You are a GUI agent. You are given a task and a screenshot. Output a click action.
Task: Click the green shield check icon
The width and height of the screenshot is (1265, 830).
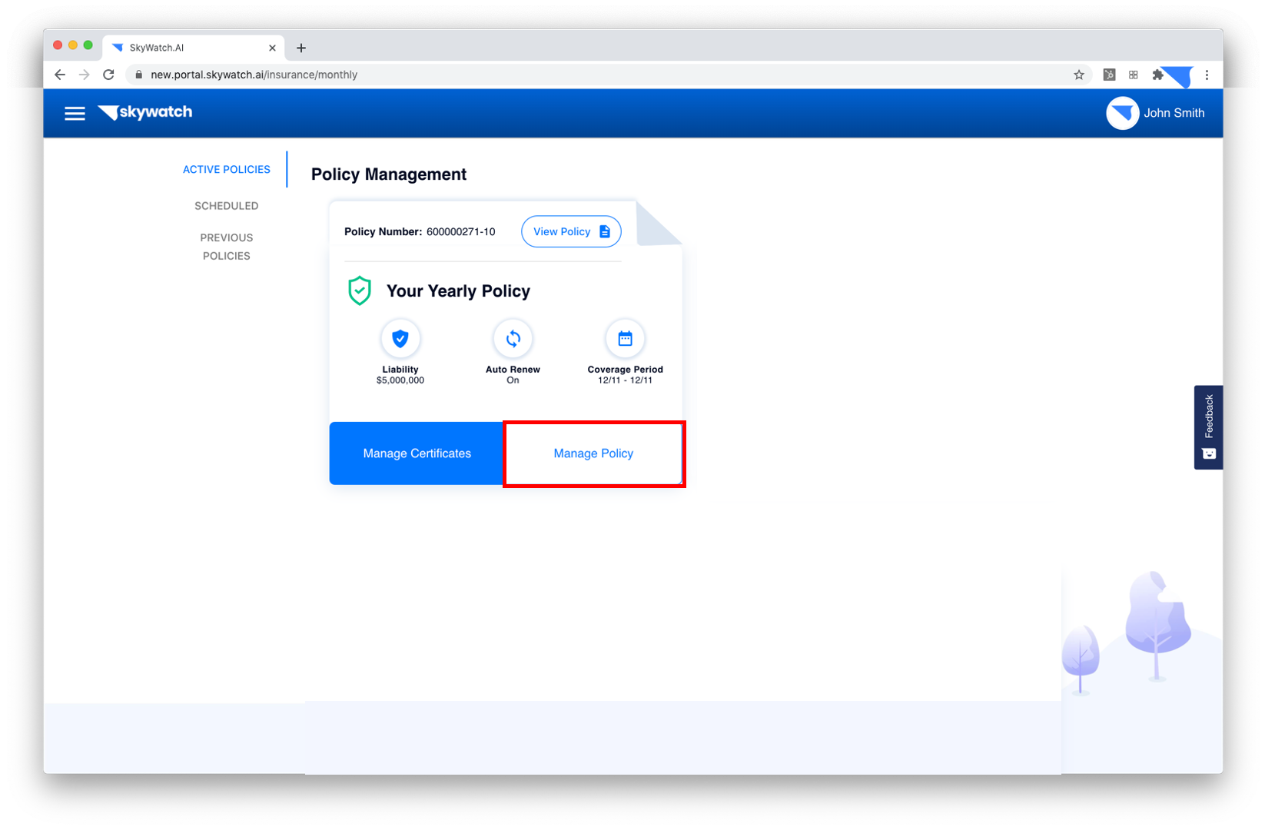[360, 290]
